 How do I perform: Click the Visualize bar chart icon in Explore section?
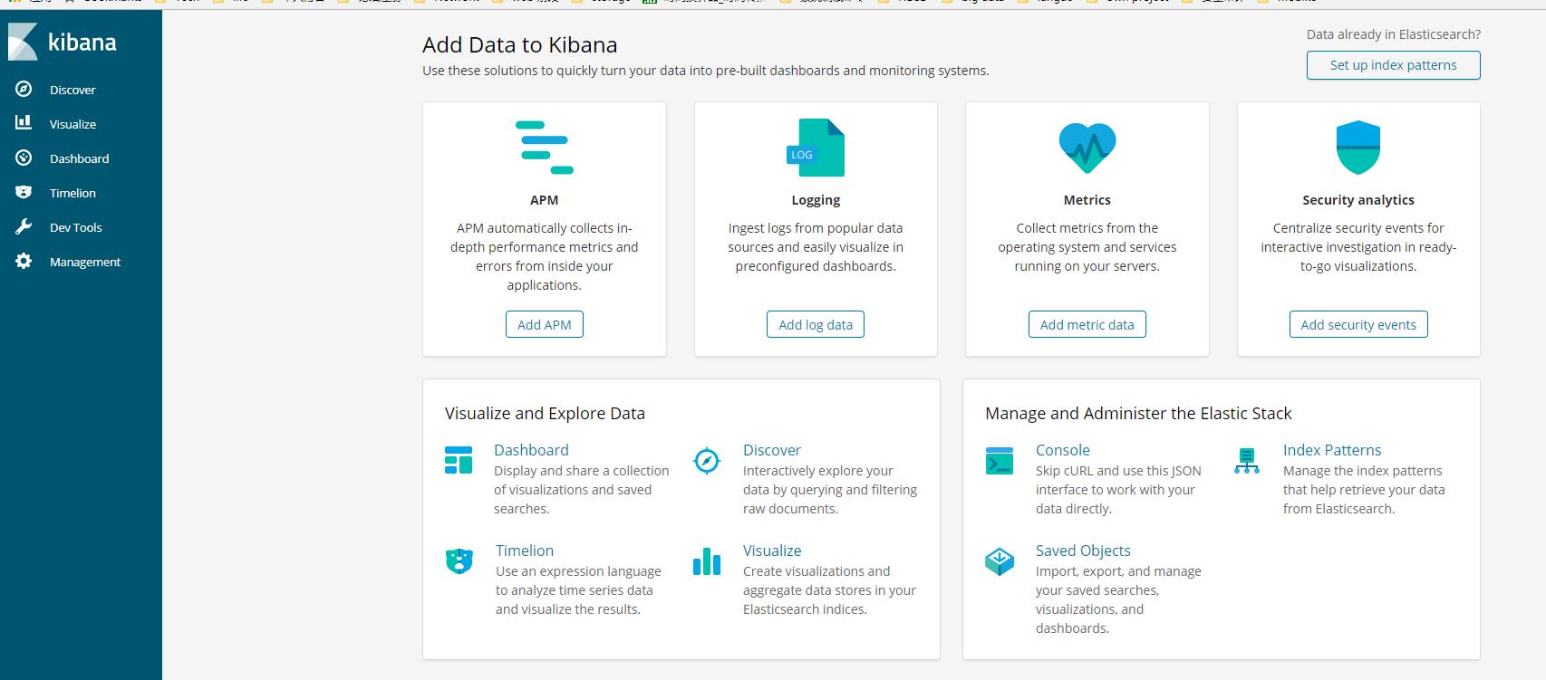click(707, 561)
